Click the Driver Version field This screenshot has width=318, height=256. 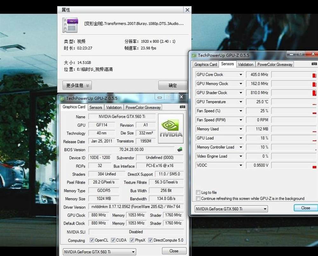click(x=136, y=207)
